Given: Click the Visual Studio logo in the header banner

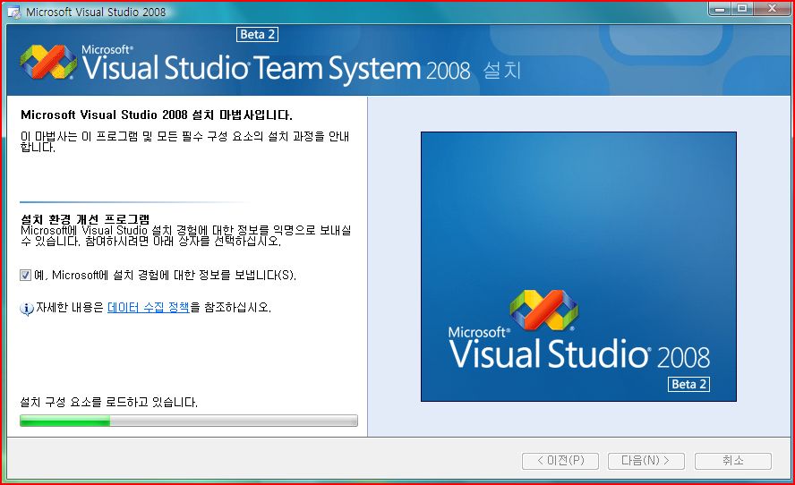Looking at the screenshot, I should [48, 62].
